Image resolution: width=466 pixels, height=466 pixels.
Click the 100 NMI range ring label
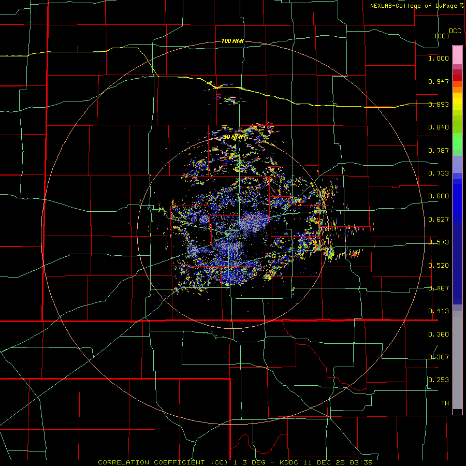232,41
